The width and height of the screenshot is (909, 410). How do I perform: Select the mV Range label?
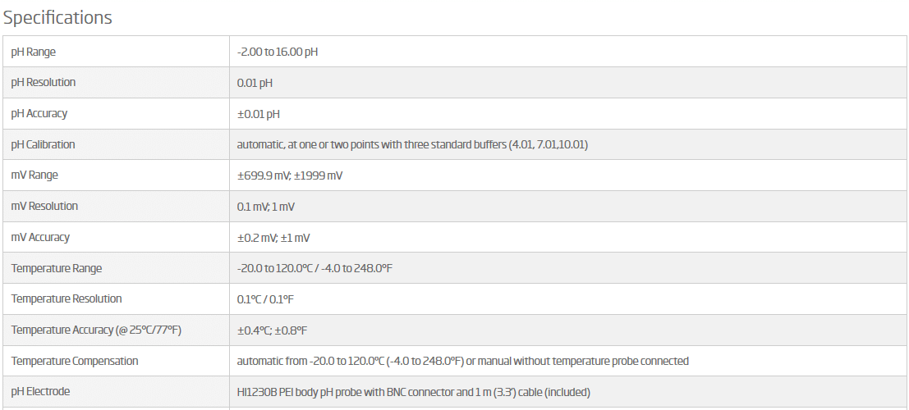34,175
